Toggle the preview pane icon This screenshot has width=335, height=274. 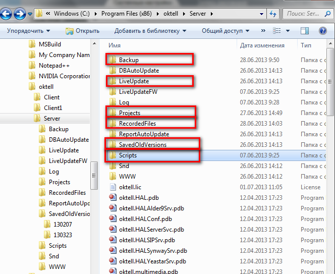(306, 31)
